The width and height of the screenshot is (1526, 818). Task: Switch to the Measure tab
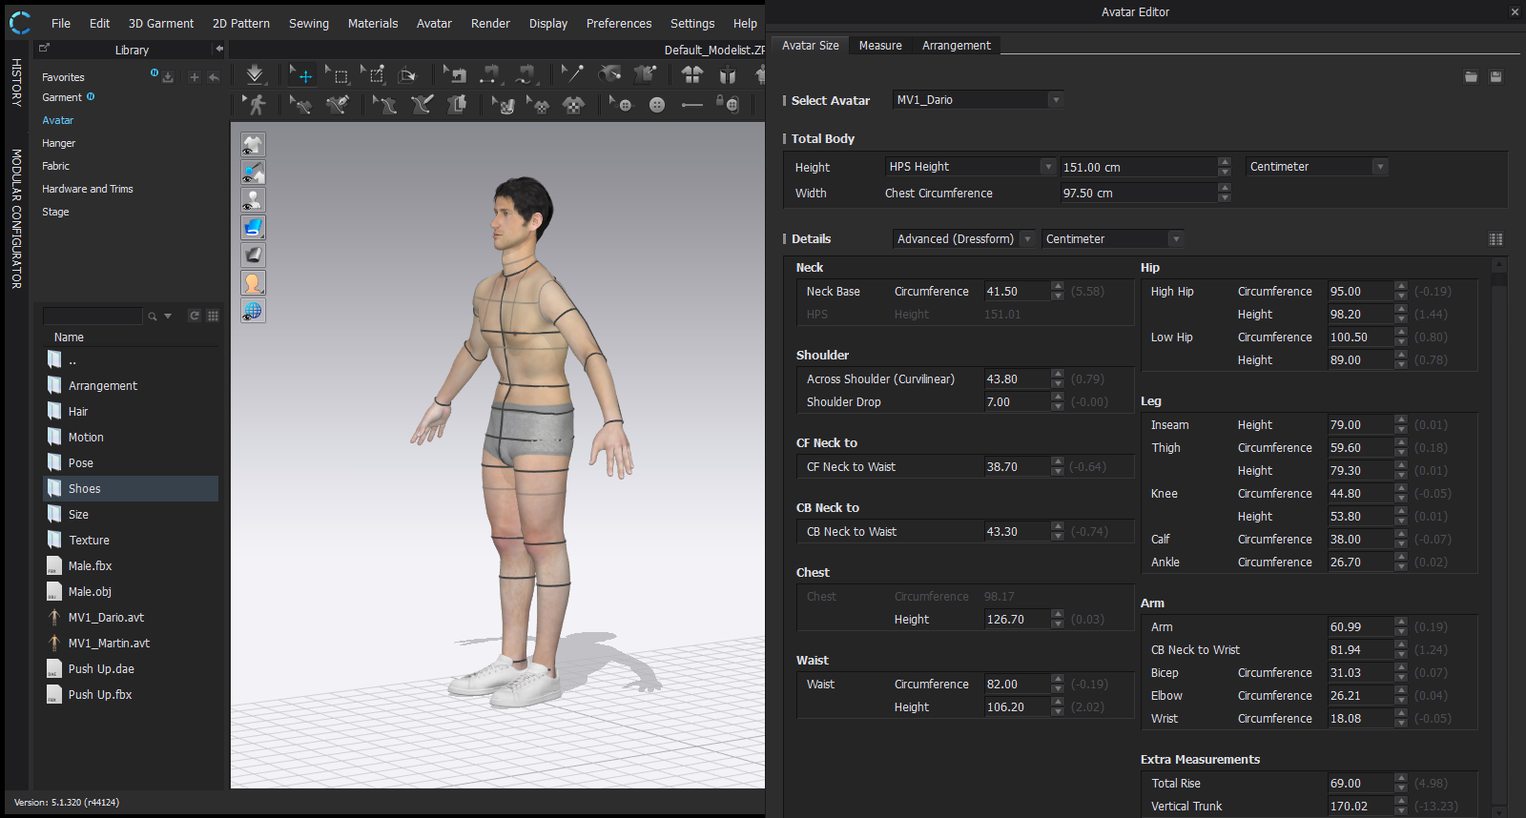(x=879, y=46)
